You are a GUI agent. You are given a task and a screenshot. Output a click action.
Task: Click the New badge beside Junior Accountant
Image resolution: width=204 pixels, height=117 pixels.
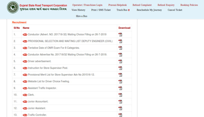point(25,102)
